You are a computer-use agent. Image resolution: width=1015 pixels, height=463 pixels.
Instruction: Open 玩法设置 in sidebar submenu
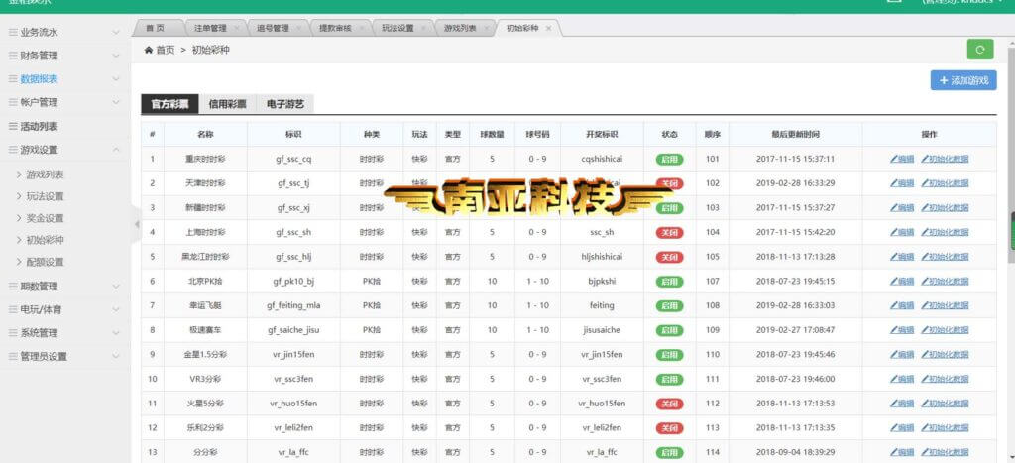[45, 197]
